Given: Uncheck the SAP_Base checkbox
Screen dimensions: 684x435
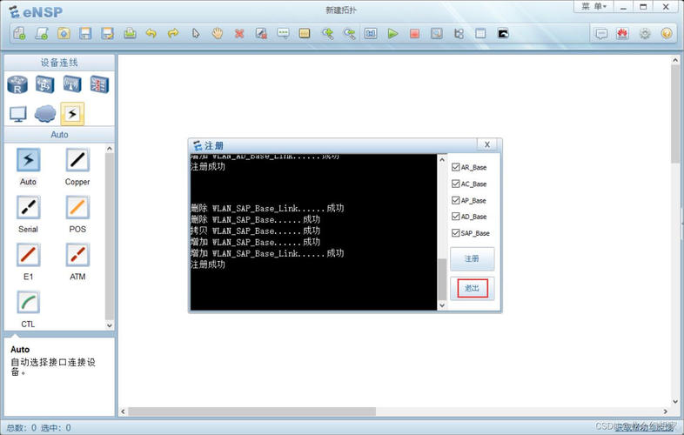Looking at the screenshot, I should point(456,233).
